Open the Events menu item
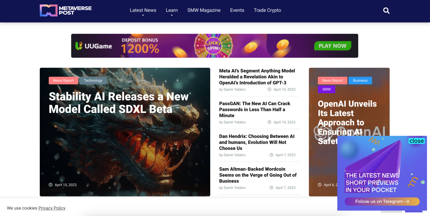Screen dimensions: 430x216 237,10
